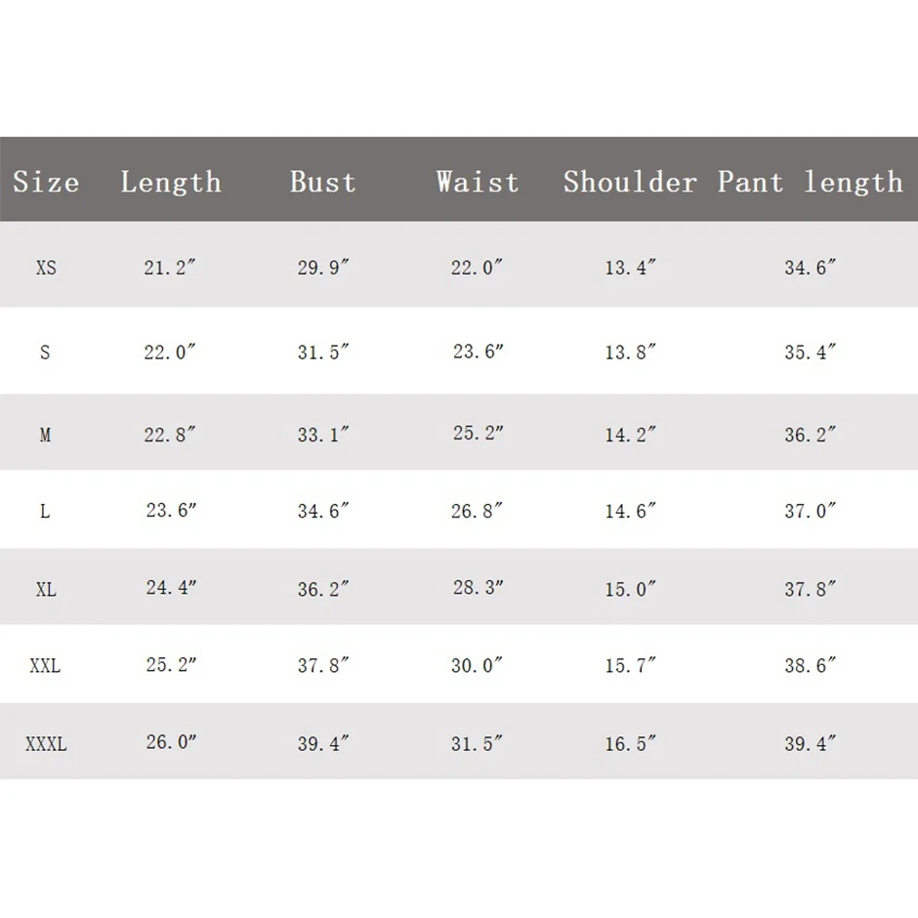This screenshot has height=918, width=918.
Task: Select the XXXL size row label
Action: [46, 744]
